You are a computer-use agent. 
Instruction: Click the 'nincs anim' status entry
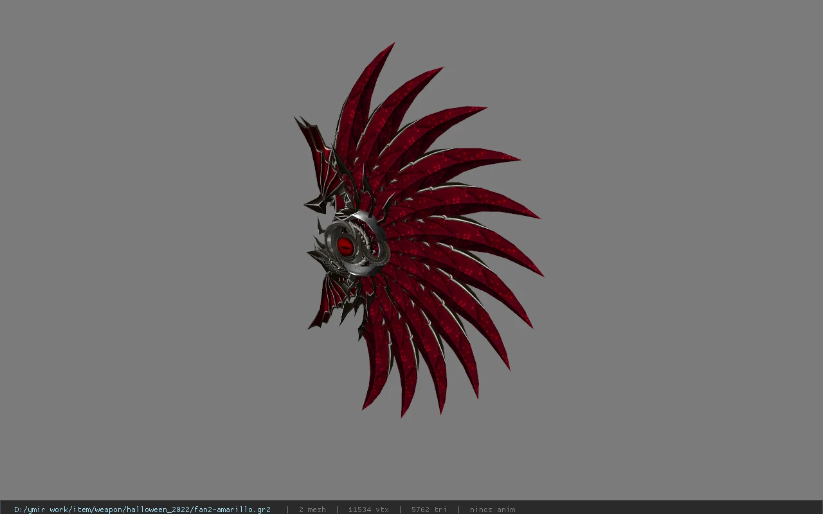tap(493, 510)
